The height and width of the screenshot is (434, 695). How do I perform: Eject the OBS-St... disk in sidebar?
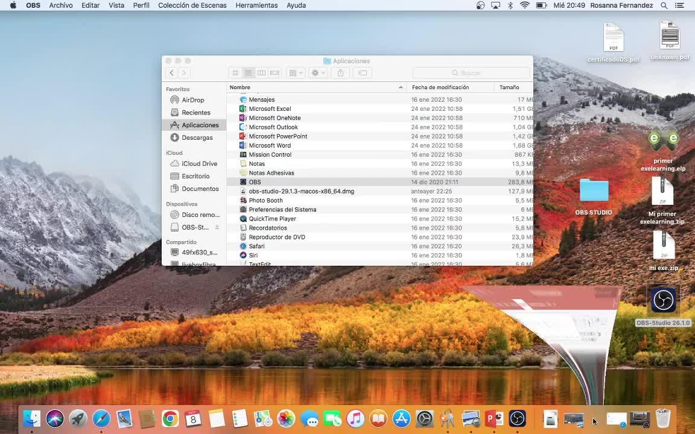(217, 227)
